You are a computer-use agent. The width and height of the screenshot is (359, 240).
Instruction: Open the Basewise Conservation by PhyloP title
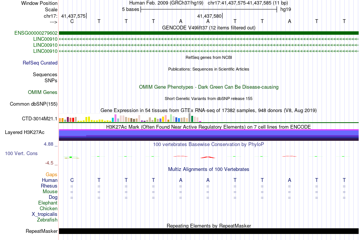[209, 145]
